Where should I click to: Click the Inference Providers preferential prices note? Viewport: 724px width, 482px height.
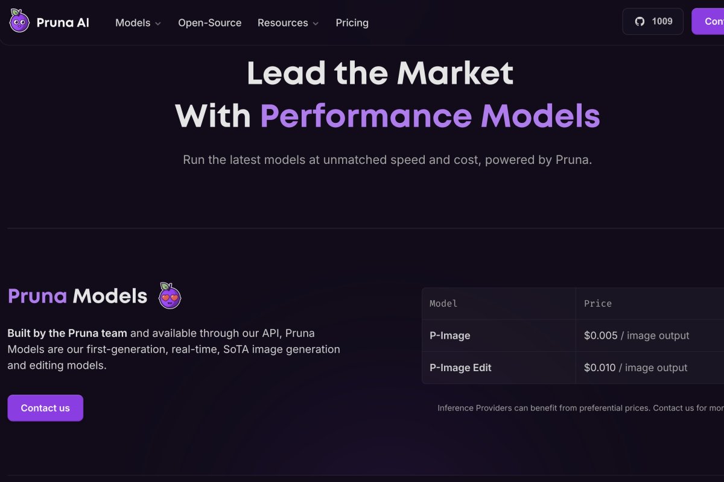point(579,408)
